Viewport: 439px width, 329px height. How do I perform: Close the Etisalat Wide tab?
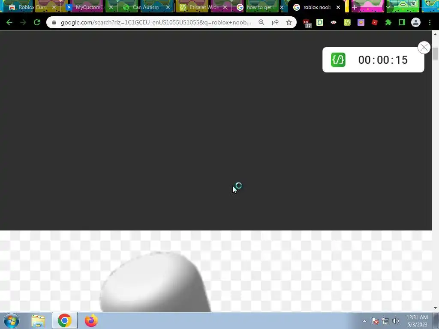(225, 7)
